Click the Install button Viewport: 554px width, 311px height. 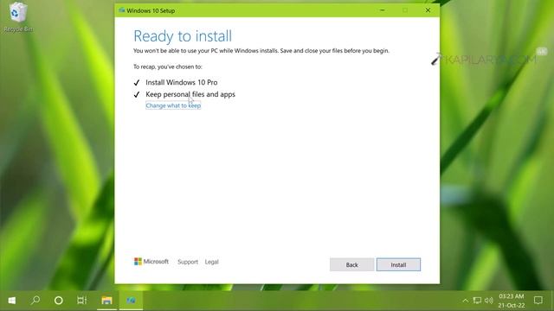(398, 264)
